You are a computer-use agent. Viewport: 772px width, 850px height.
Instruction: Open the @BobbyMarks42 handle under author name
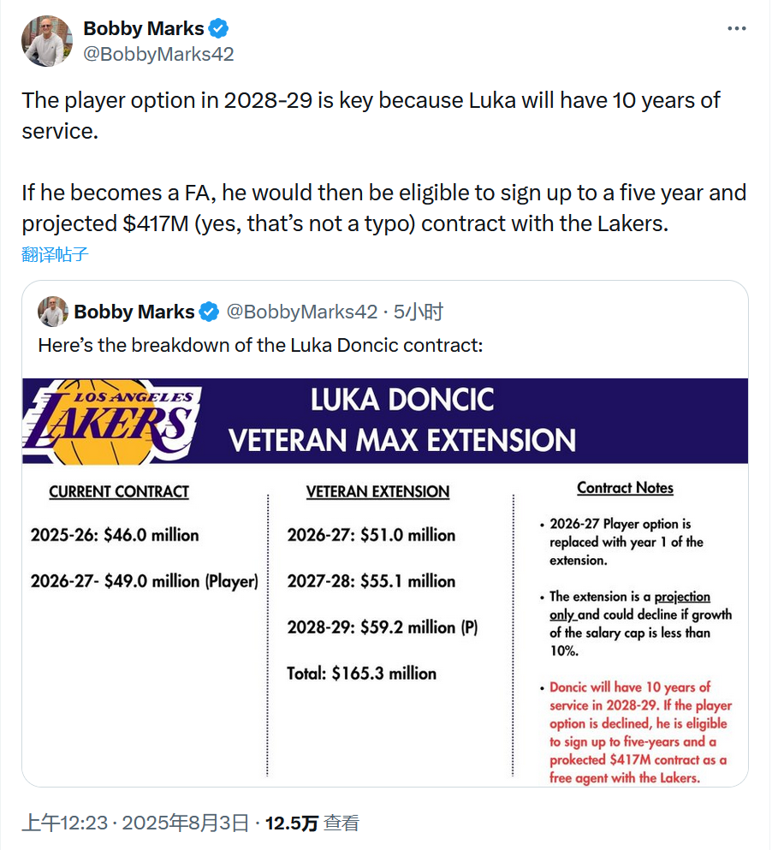click(x=158, y=54)
